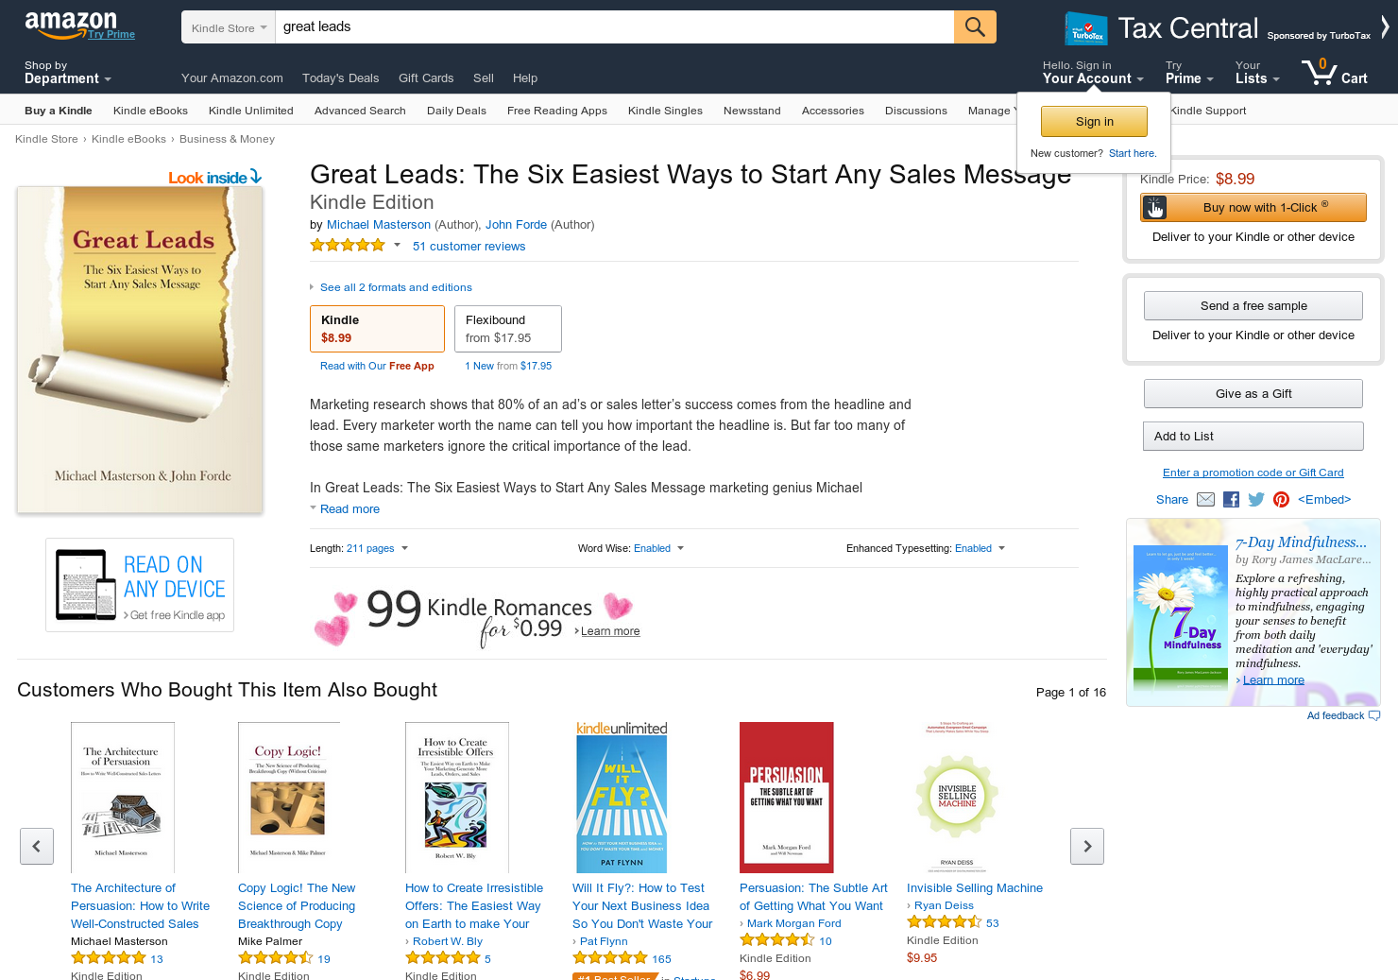
Task: Click Buy now with 1-Click button
Action: (1253, 207)
